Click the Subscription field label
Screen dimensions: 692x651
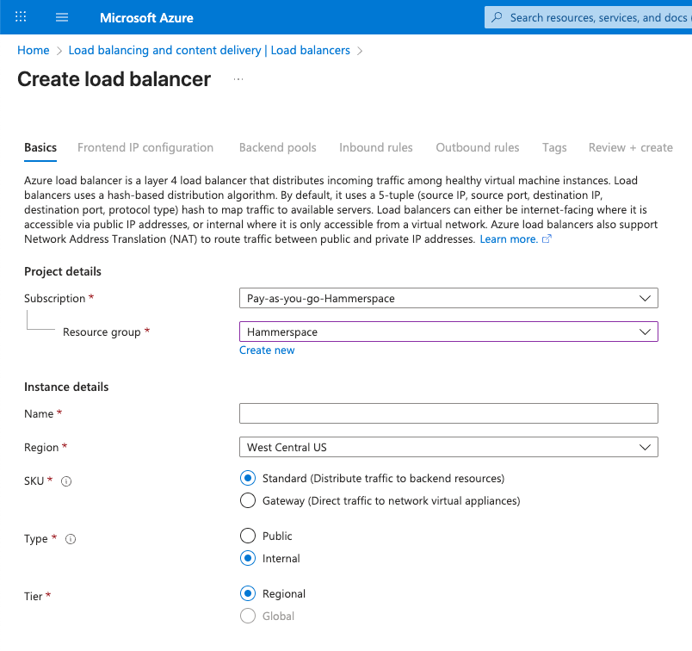tap(55, 299)
